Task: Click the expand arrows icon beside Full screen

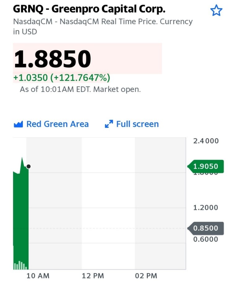Action: pos(109,124)
